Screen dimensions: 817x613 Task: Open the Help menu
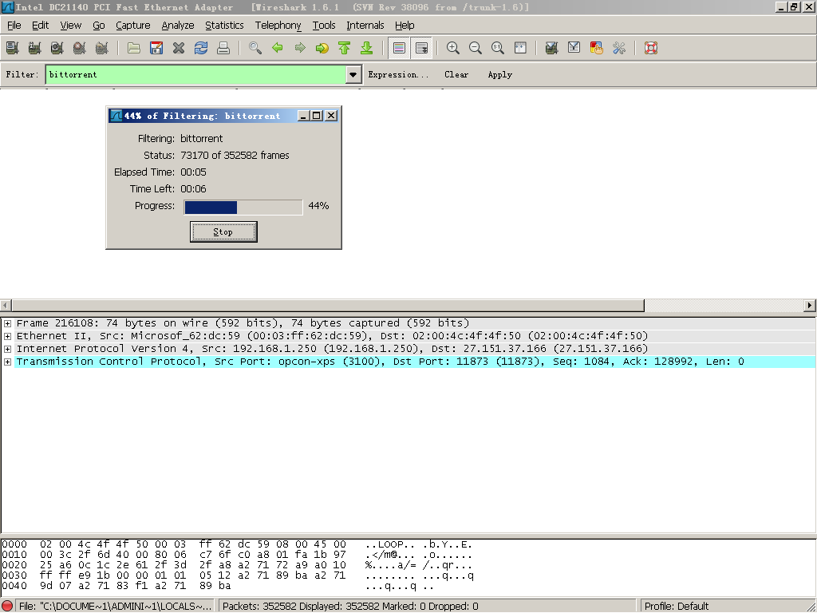point(405,25)
